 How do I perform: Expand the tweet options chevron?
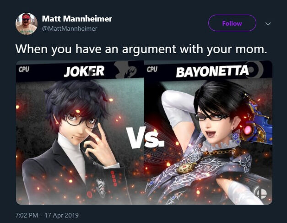click(x=268, y=24)
